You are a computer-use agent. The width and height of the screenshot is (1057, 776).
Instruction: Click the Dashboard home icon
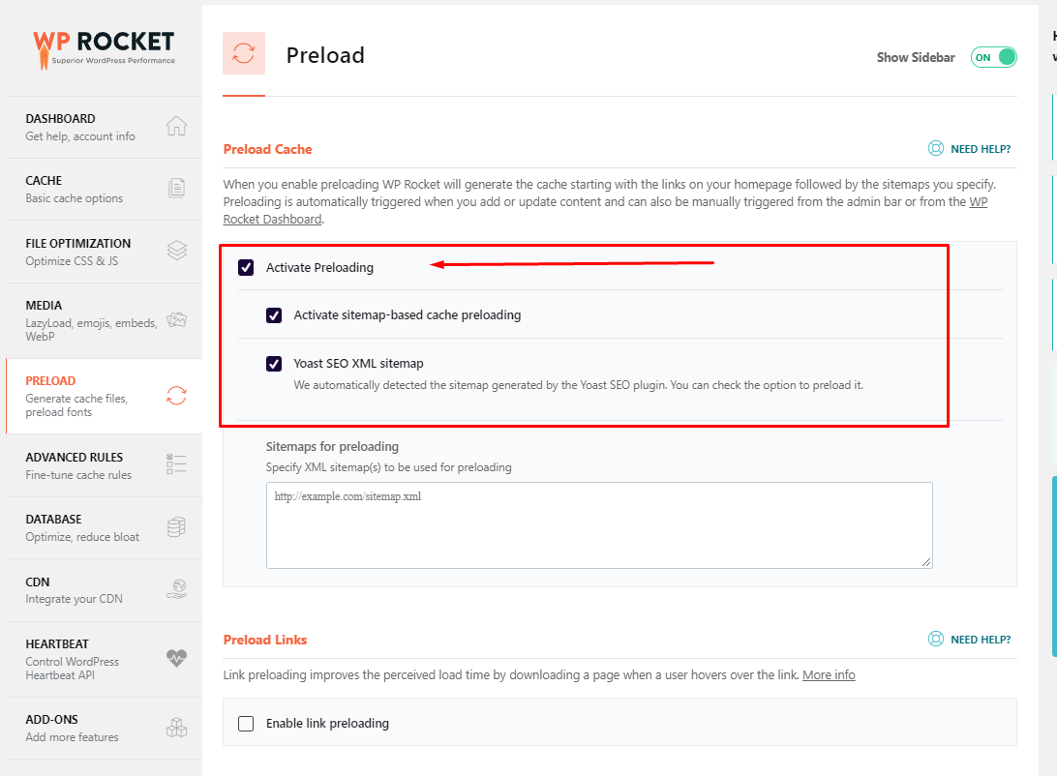176,127
